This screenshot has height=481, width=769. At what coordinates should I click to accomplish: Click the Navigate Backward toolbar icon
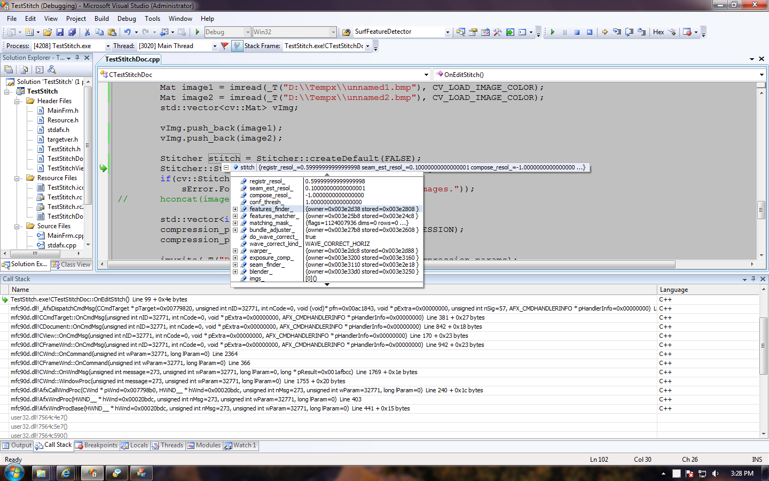pyautogui.click(x=164, y=32)
